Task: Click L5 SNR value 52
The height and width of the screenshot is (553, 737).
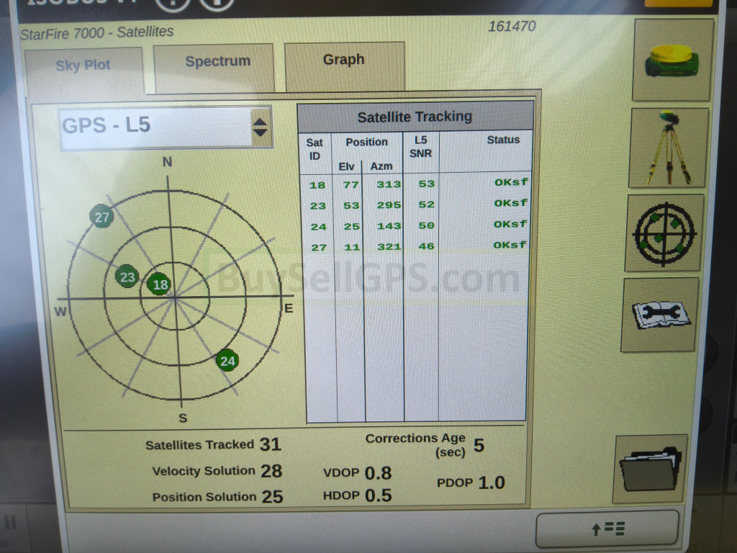Action: point(426,204)
